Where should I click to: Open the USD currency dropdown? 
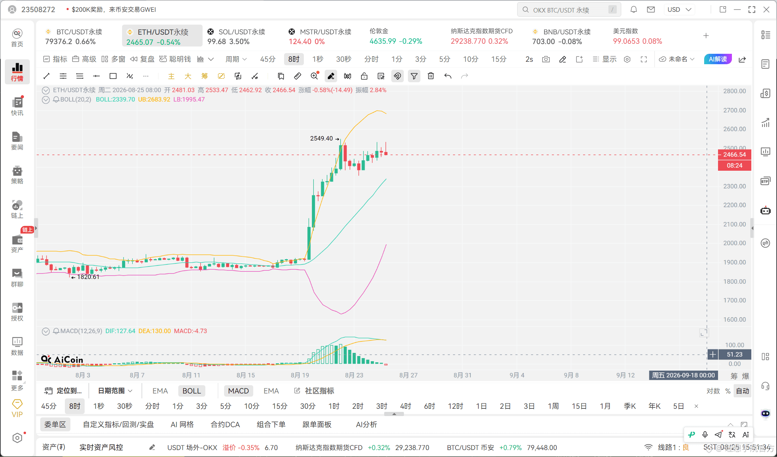(x=679, y=10)
